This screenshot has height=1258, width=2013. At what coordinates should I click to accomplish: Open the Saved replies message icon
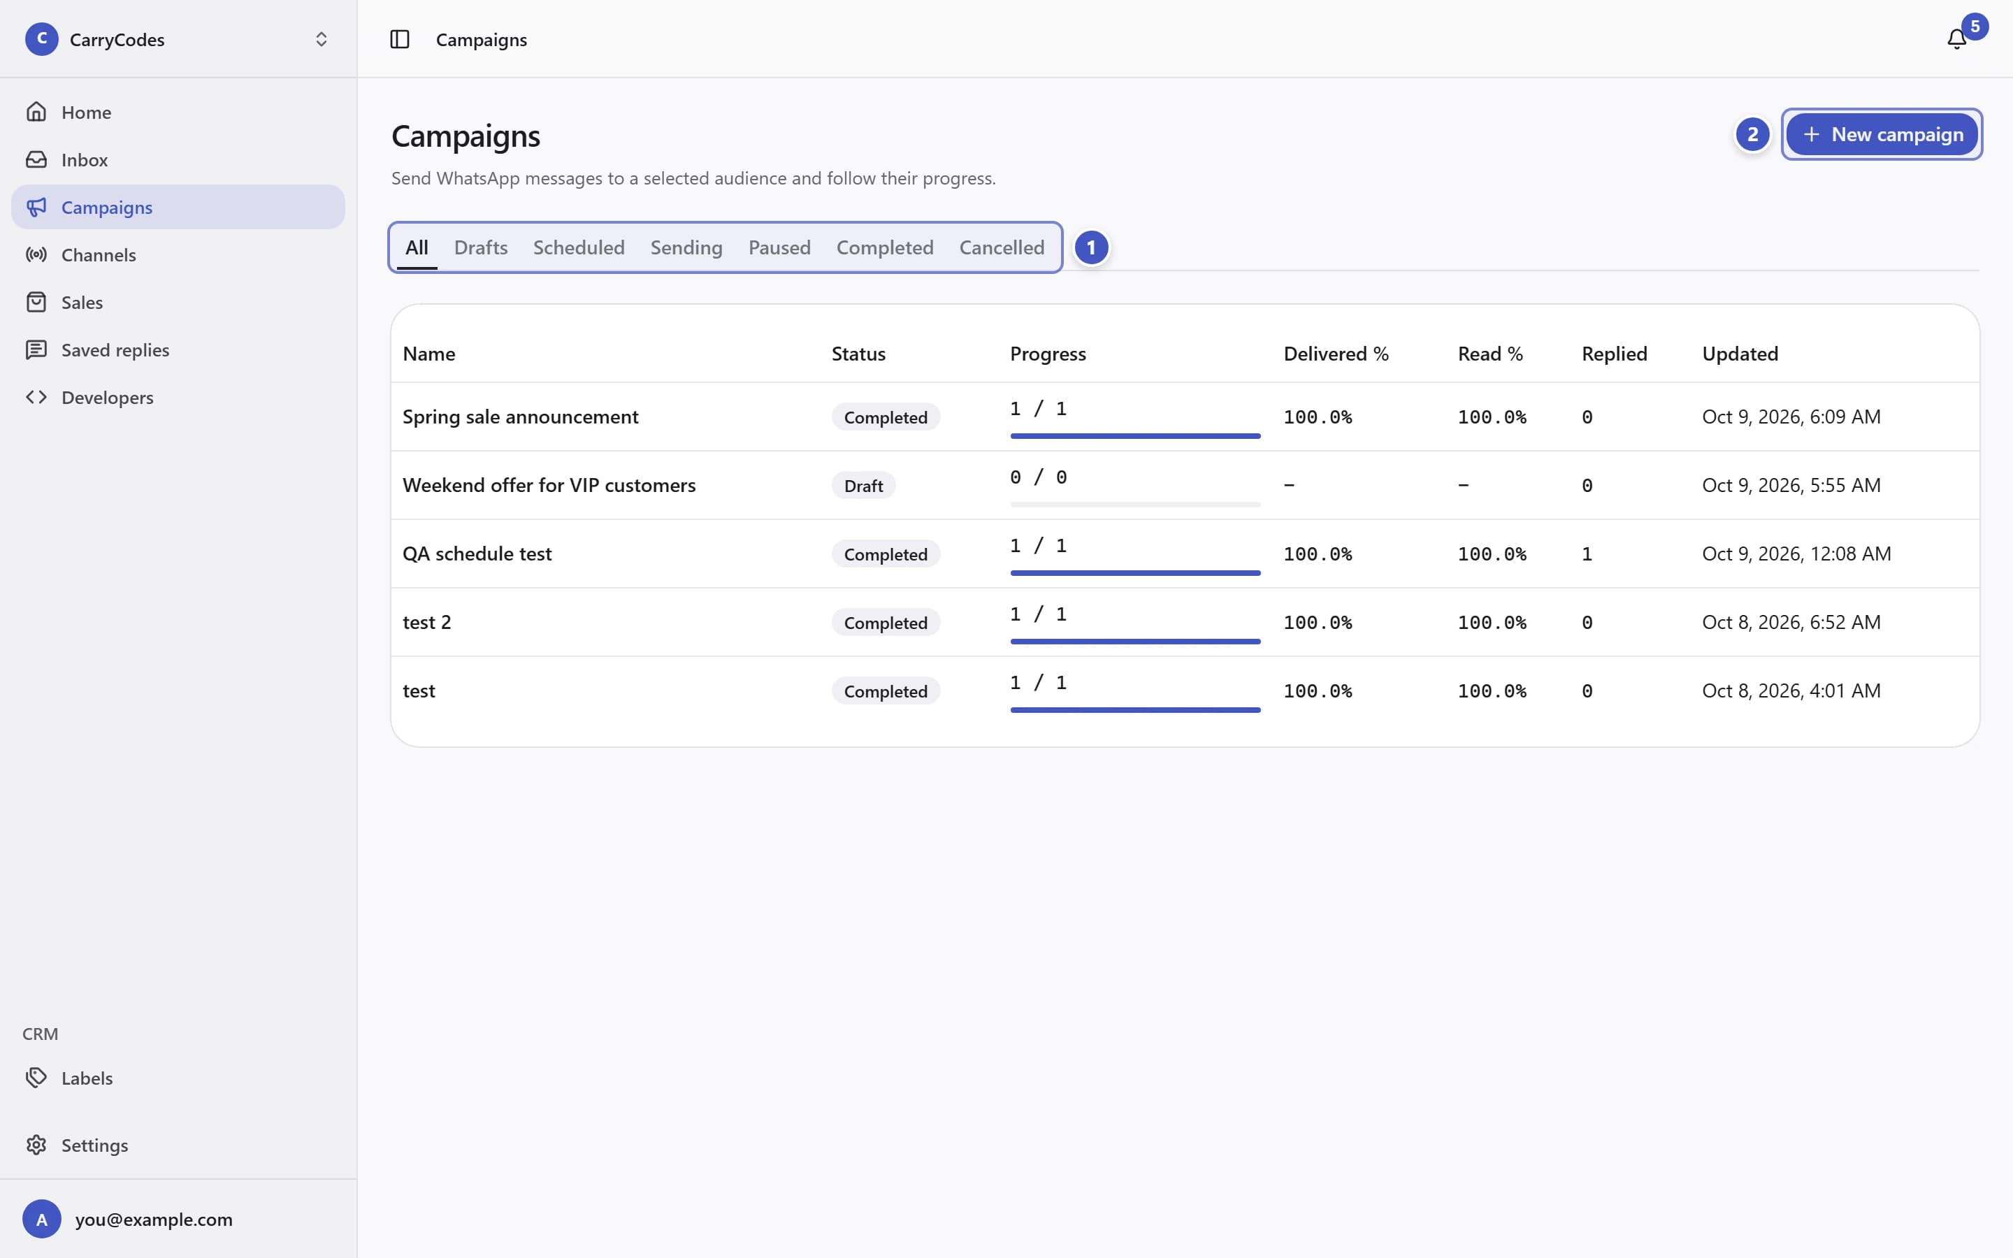coord(36,349)
